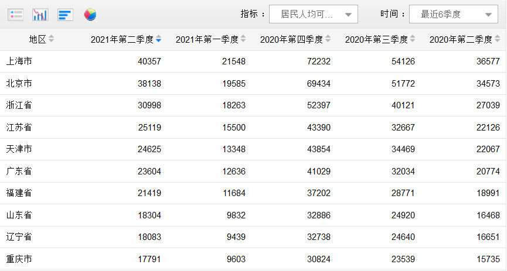507x271 pixels.
Task: Click the 2021年第二季度 header text
Action: pos(122,39)
